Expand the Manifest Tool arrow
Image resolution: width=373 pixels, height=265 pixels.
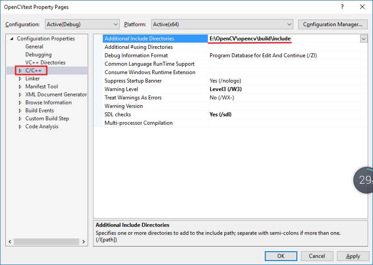click(x=20, y=87)
